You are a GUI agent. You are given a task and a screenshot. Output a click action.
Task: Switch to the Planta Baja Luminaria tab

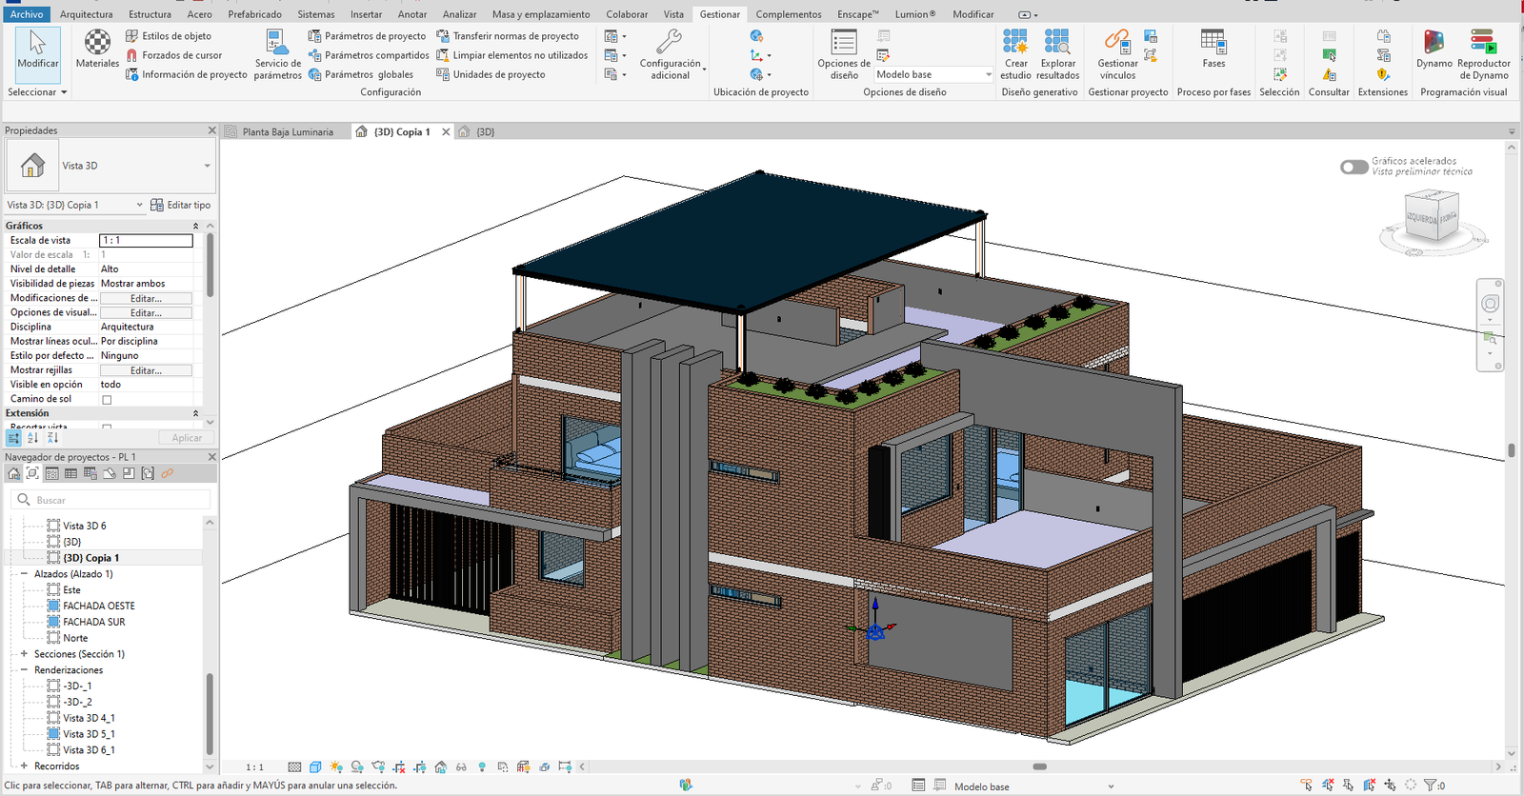(x=287, y=132)
